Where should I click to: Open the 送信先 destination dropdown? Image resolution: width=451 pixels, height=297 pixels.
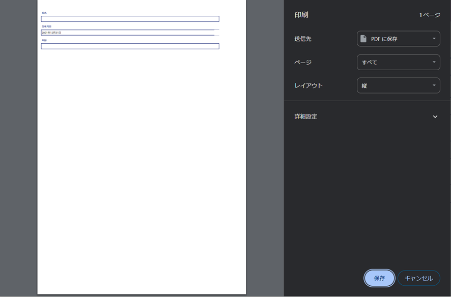[399, 39]
